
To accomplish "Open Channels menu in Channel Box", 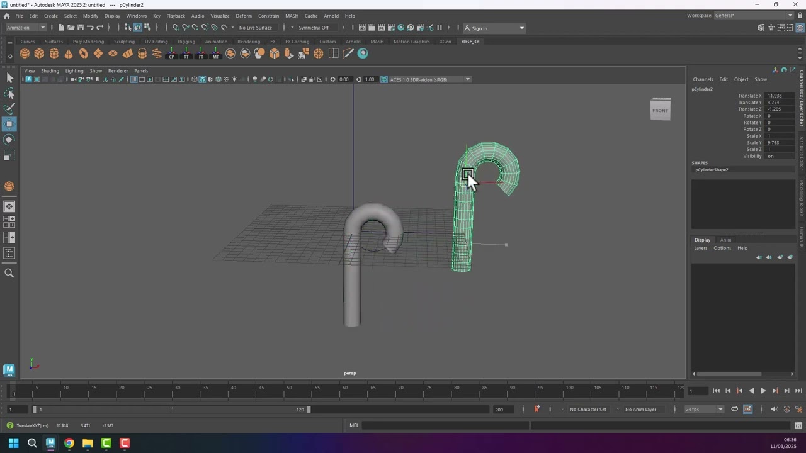I will click(703, 79).
